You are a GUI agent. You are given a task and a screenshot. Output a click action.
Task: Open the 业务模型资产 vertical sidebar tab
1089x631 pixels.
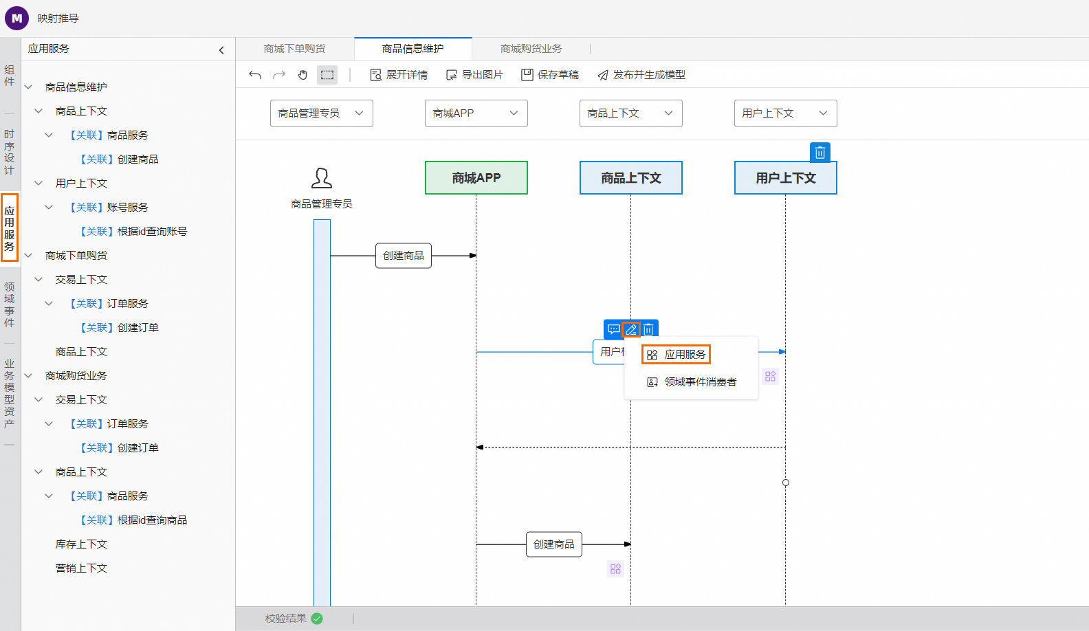(x=10, y=393)
